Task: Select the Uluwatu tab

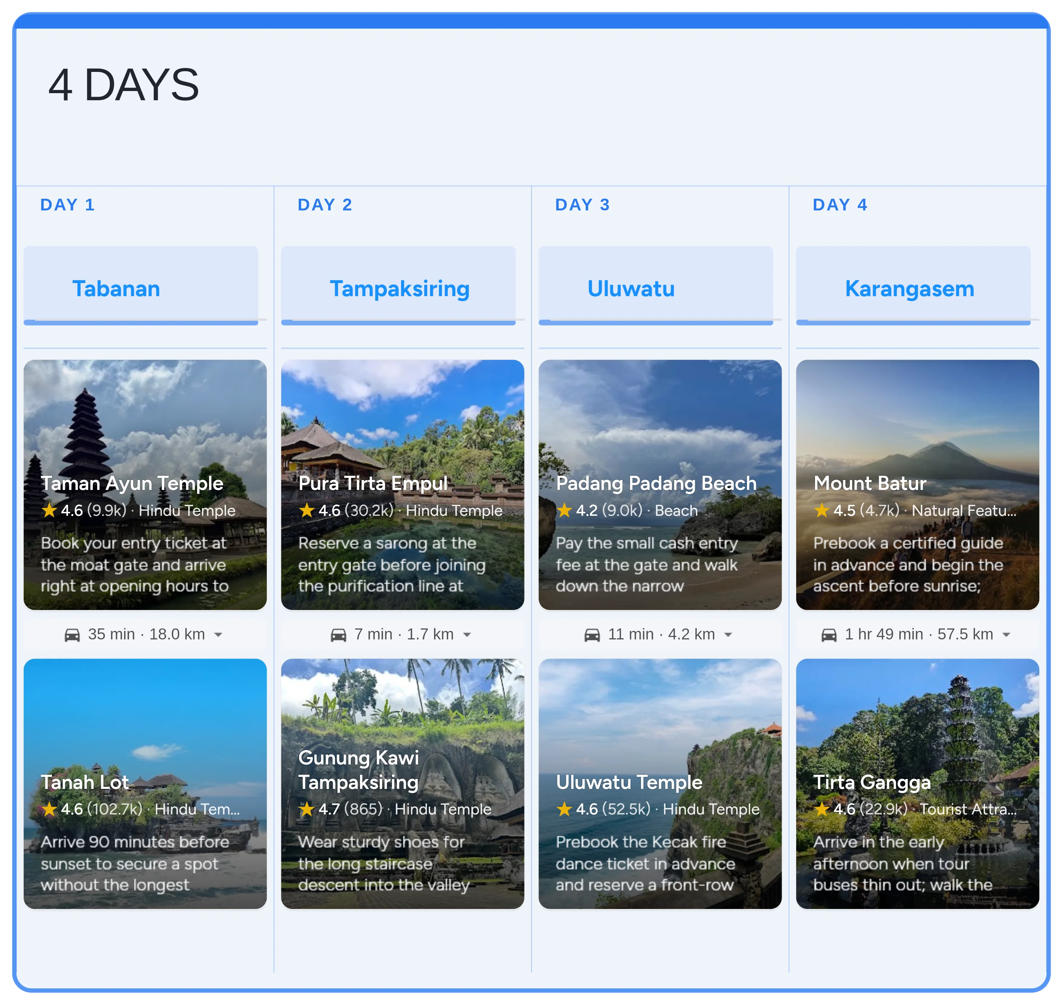Action: [656, 286]
